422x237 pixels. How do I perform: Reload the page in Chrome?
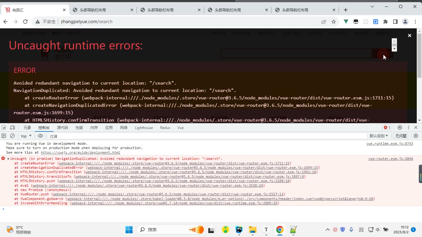click(25, 22)
